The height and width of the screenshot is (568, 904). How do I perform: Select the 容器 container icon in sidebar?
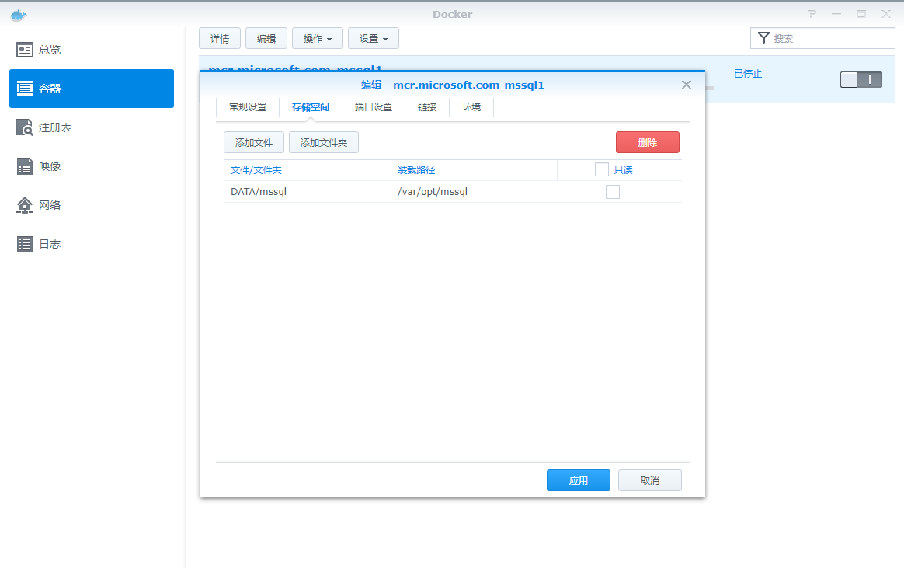pos(25,89)
